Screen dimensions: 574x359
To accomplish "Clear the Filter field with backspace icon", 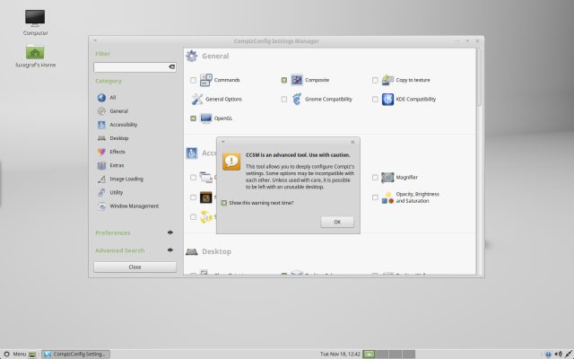I will coord(171,67).
